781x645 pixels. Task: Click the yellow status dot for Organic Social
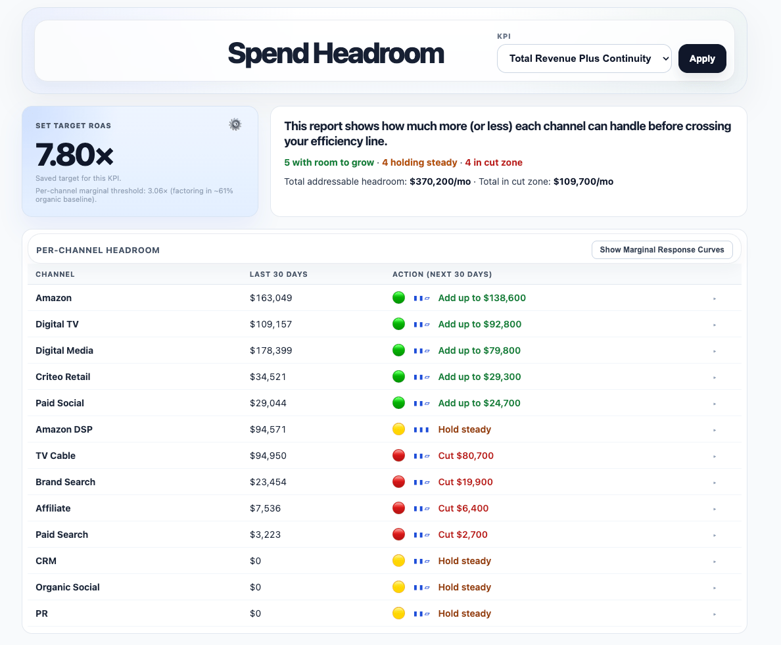(x=398, y=587)
